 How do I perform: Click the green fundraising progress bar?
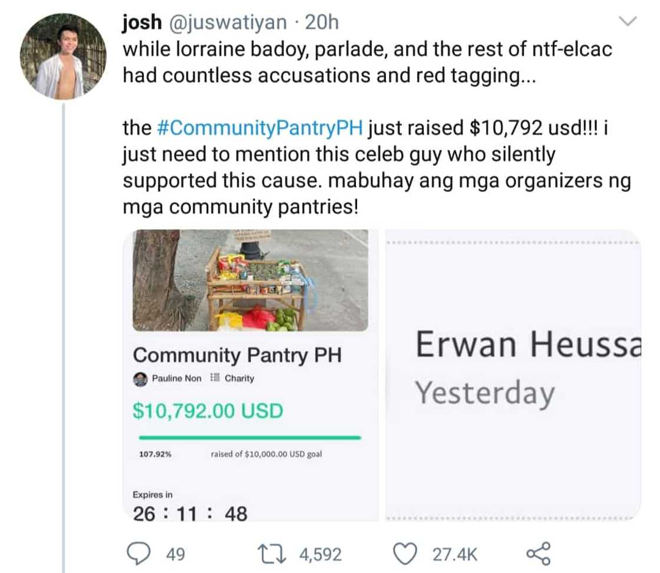coord(250,438)
